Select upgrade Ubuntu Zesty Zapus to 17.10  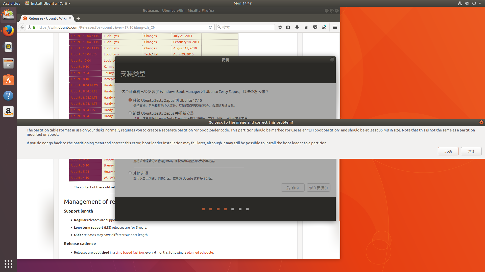[x=130, y=100]
